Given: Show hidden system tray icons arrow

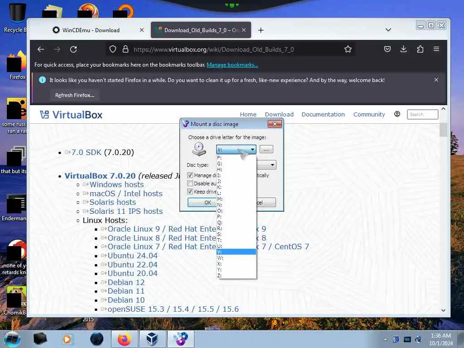Looking at the screenshot, I should (385, 339).
